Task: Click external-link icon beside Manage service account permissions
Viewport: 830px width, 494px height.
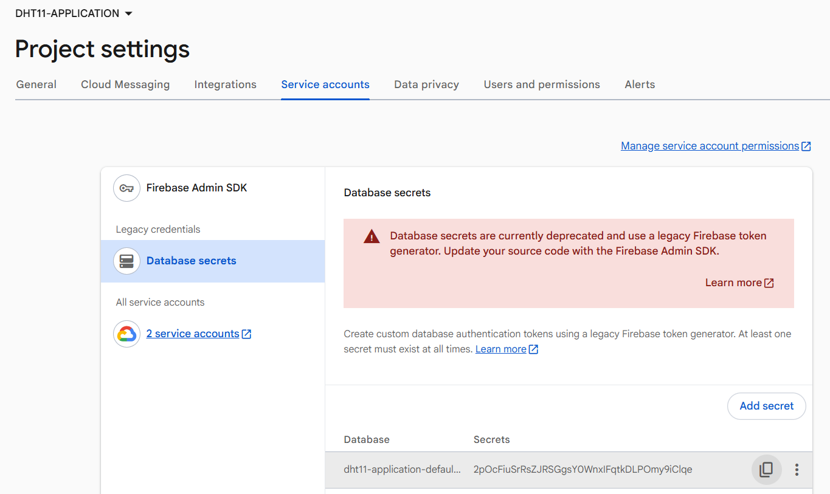Action: pos(806,146)
